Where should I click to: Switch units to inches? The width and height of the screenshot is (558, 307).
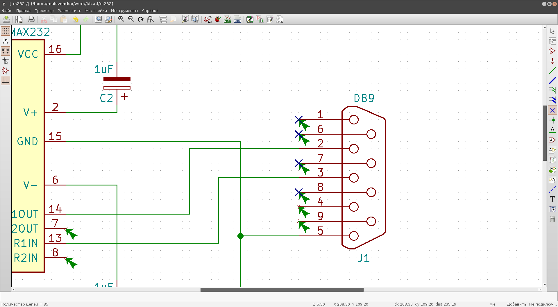(x=6, y=41)
